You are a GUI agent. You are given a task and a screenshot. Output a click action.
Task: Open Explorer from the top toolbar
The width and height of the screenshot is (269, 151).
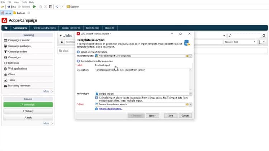(x=72, y=7)
